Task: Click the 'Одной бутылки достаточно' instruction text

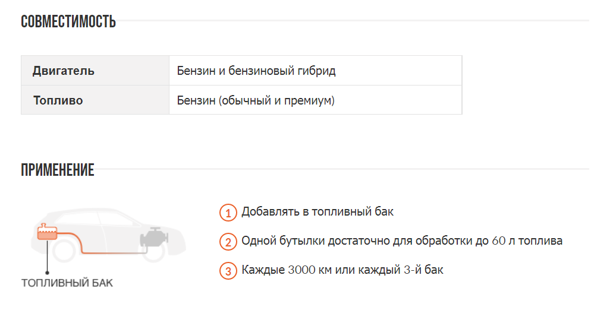Action: tap(401, 241)
